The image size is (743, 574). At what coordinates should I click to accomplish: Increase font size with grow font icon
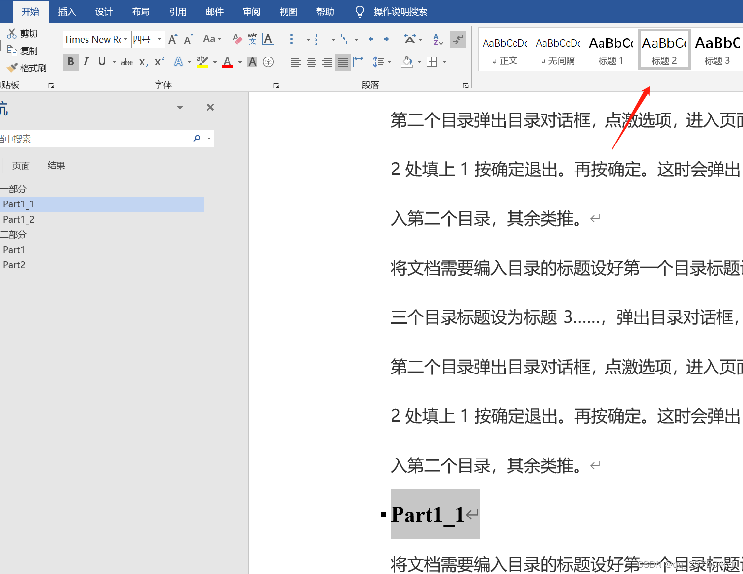[x=173, y=39]
